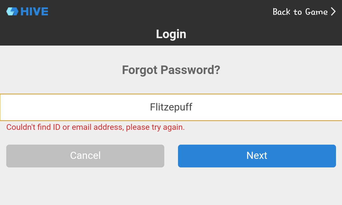Click the red error message text
Viewport: 342px width, 205px height.
[x=96, y=127]
